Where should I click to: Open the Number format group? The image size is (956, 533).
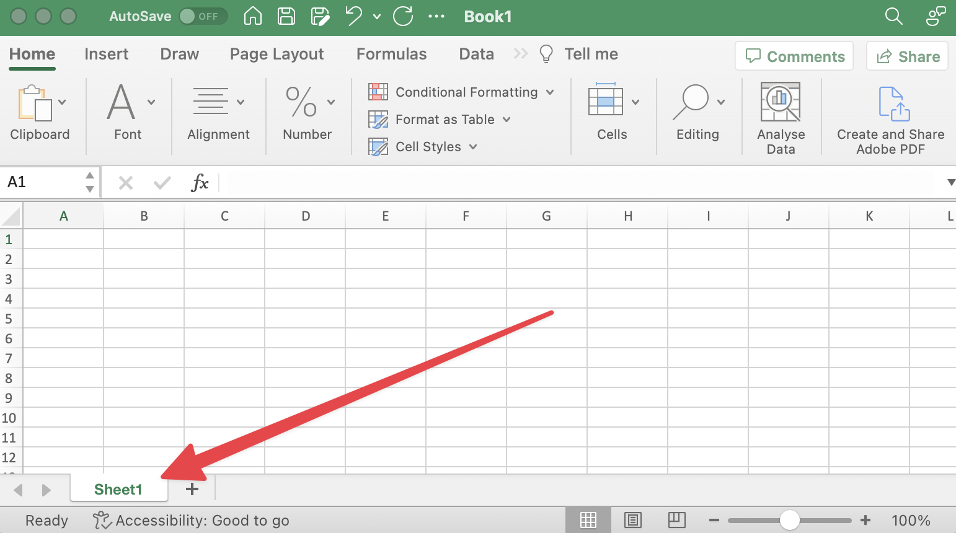pos(308,113)
